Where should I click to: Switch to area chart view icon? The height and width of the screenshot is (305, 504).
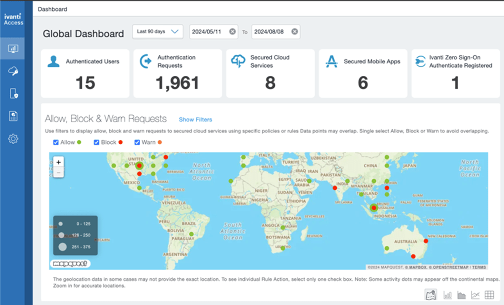(461, 295)
